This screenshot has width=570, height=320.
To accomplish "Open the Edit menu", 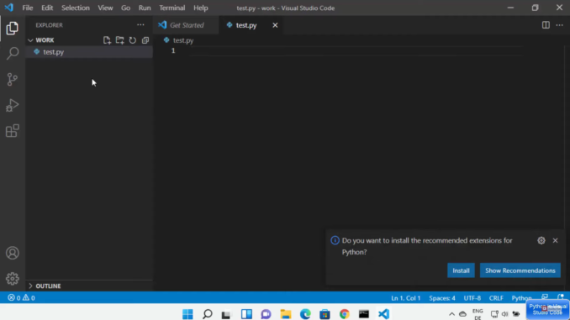I will pos(47,8).
